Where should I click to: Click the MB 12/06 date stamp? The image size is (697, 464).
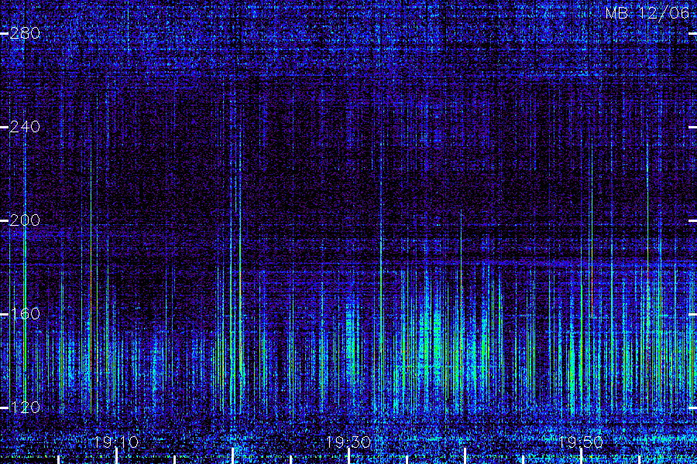[647, 13]
